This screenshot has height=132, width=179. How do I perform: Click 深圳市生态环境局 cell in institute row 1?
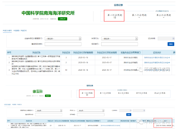pyautogui.click(x=131, y=58)
